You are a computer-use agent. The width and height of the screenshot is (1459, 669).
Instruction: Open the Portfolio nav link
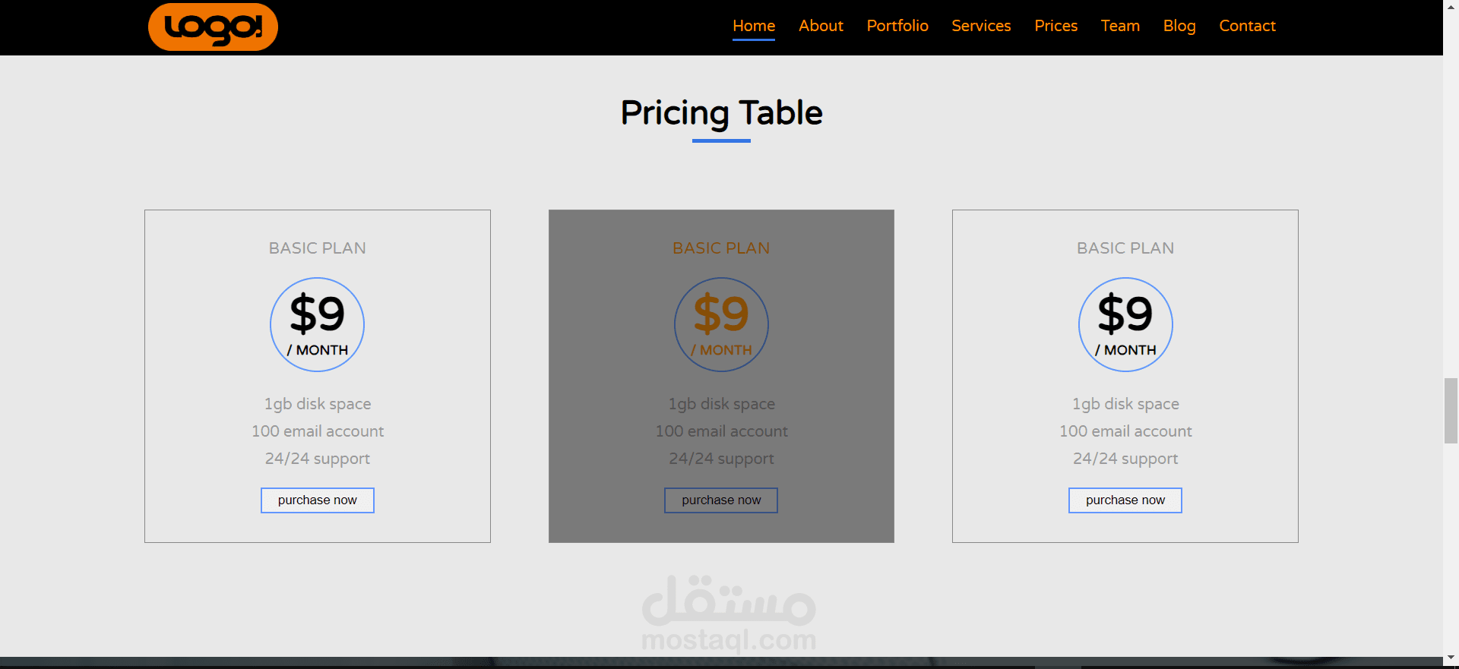897,26
